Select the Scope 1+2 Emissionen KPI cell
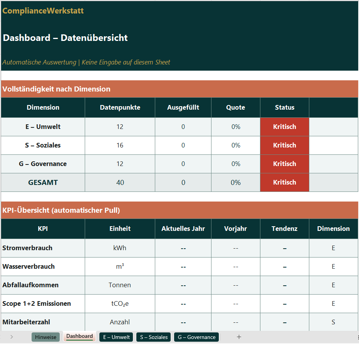 pyautogui.click(x=43, y=303)
